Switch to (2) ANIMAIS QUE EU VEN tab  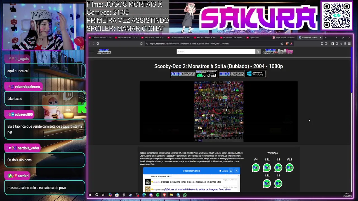click(x=231, y=37)
